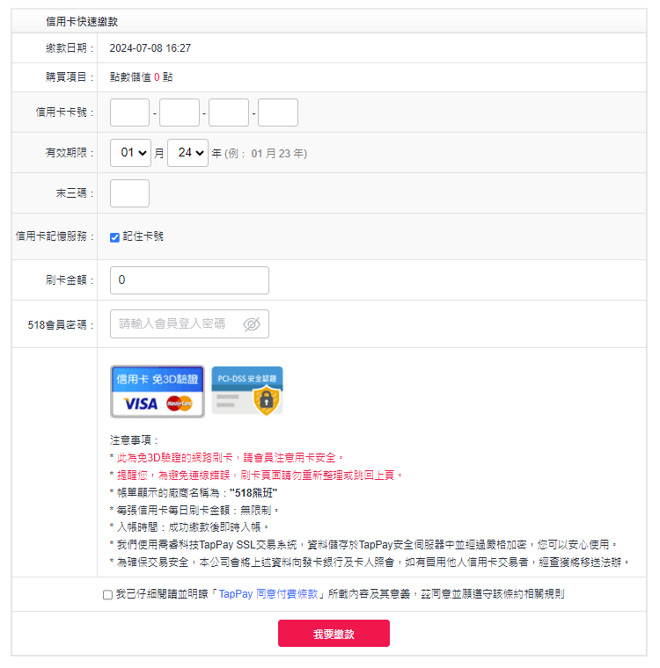Click the second card number field
660x668 pixels.
180,113
